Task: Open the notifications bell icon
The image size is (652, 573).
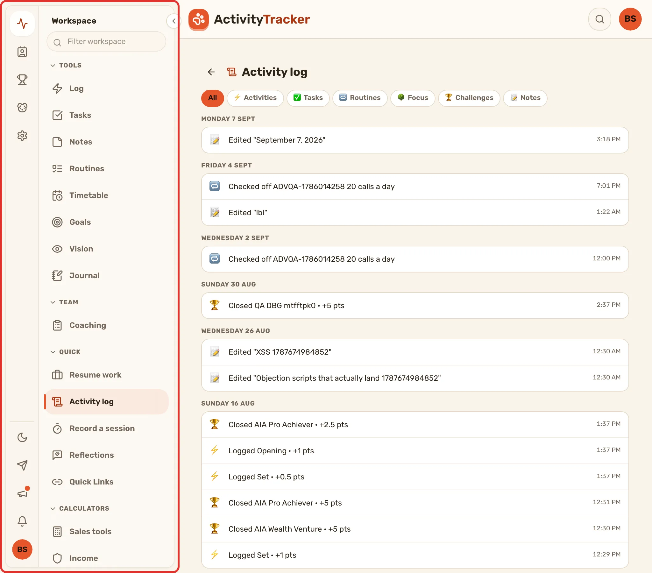Action: [x=22, y=521]
